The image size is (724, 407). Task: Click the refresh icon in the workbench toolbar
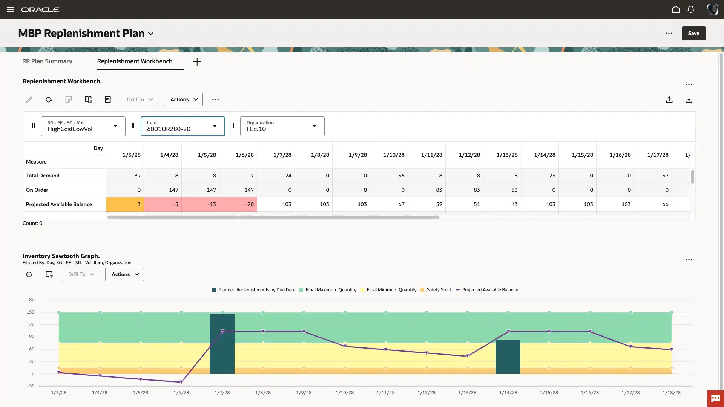[x=49, y=99]
